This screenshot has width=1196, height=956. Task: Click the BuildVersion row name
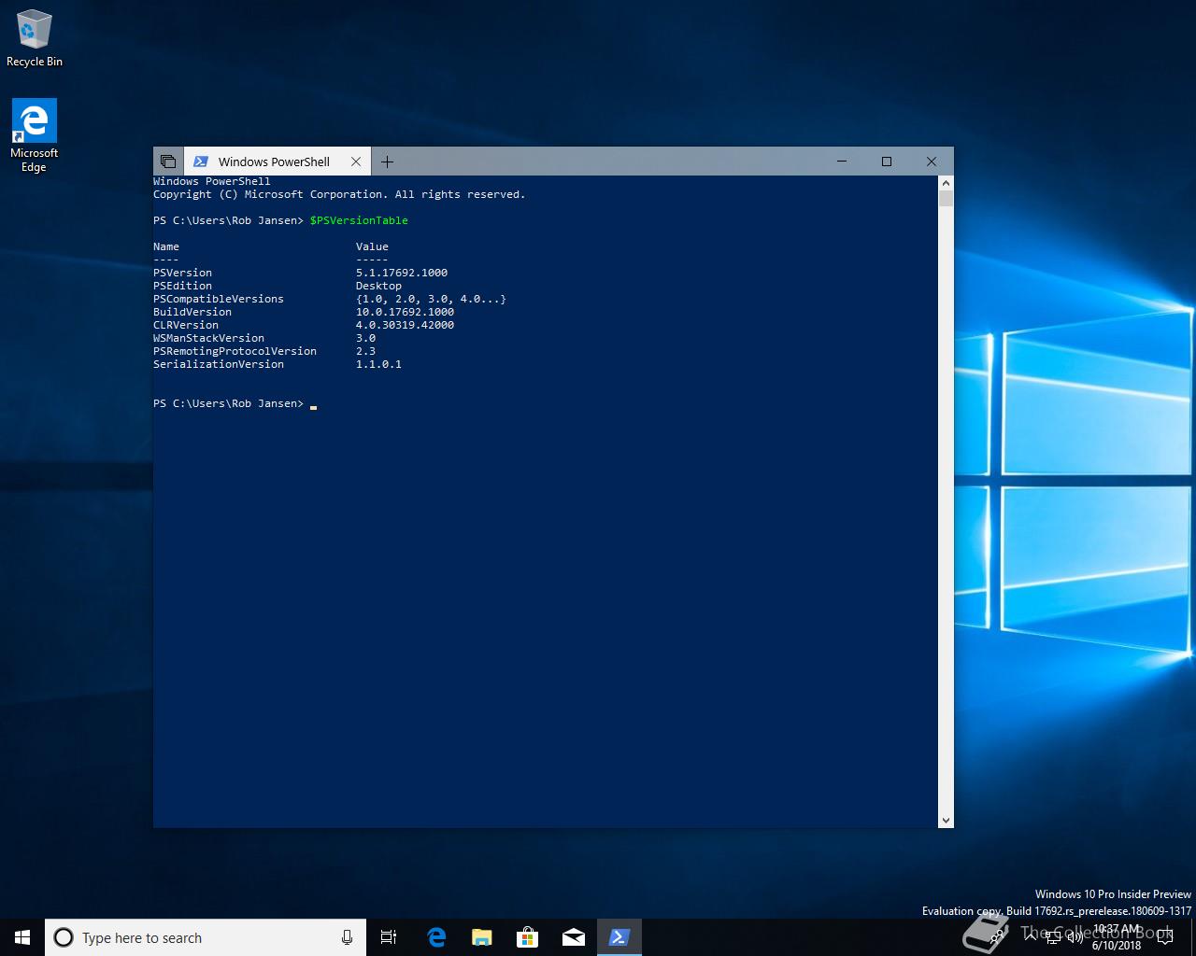point(192,312)
